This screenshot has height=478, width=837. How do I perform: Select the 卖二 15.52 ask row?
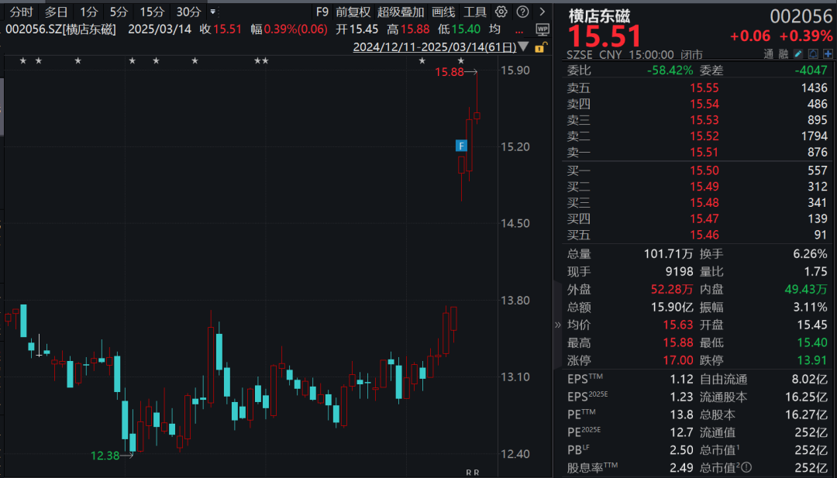coord(697,136)
